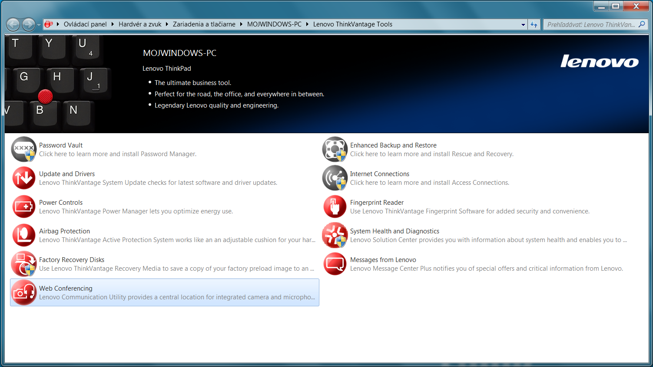Viewport: 653px width, 367px height.
Task: Open the Internet Connections link
Action: [x=380, y=174]
